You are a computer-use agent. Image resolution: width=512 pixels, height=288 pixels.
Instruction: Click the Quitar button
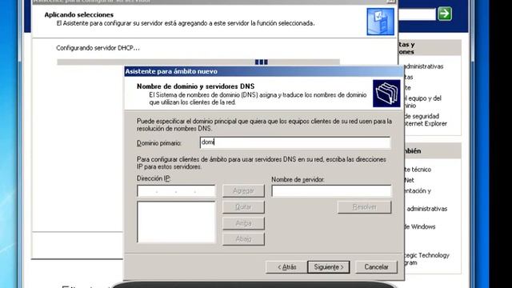(243, 207)
